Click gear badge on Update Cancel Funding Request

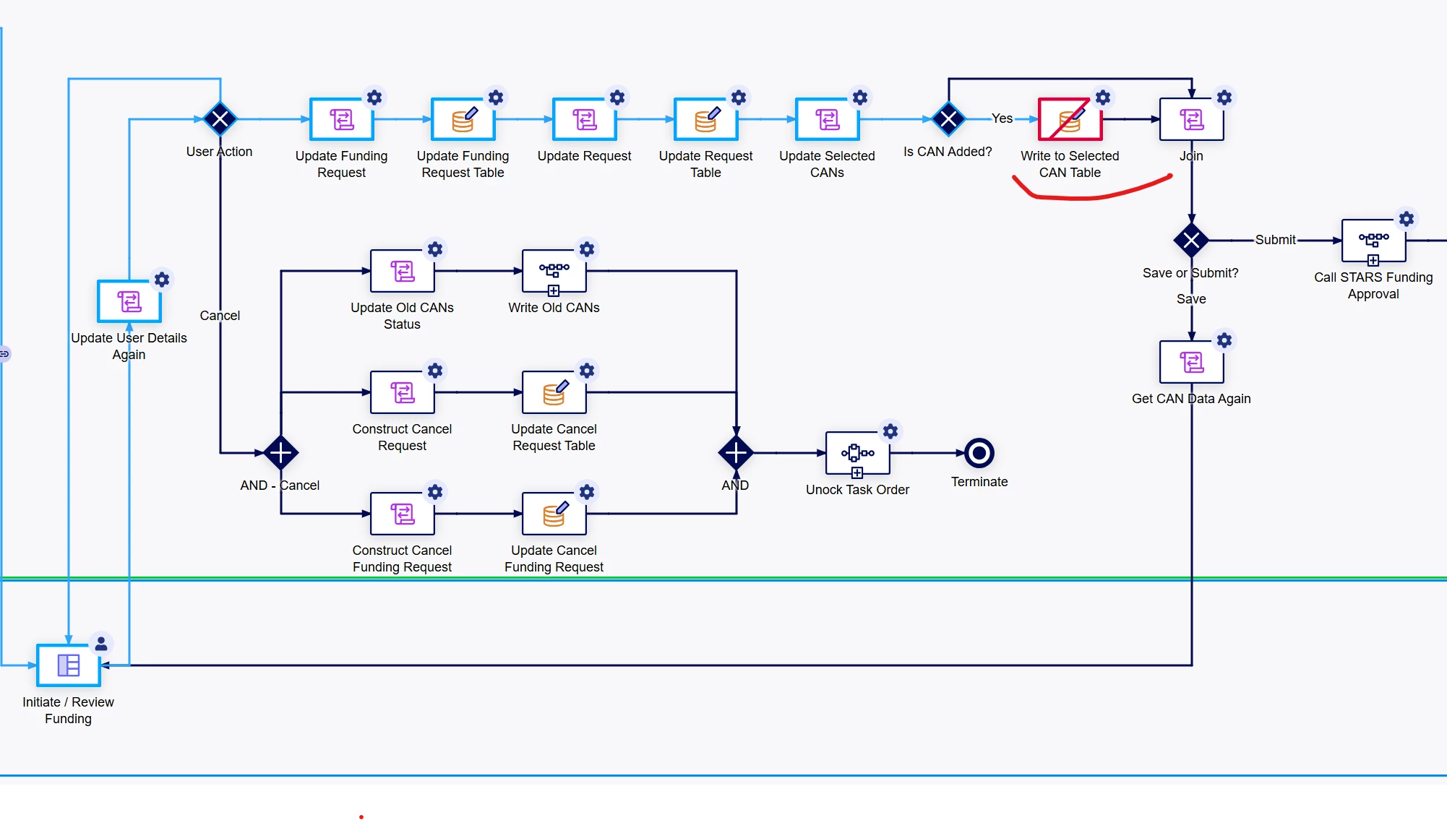point(587,492)
